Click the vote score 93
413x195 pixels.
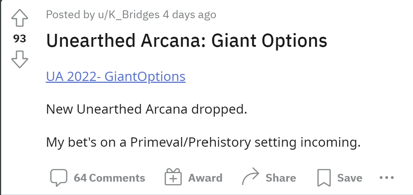[x=20, y=39]
